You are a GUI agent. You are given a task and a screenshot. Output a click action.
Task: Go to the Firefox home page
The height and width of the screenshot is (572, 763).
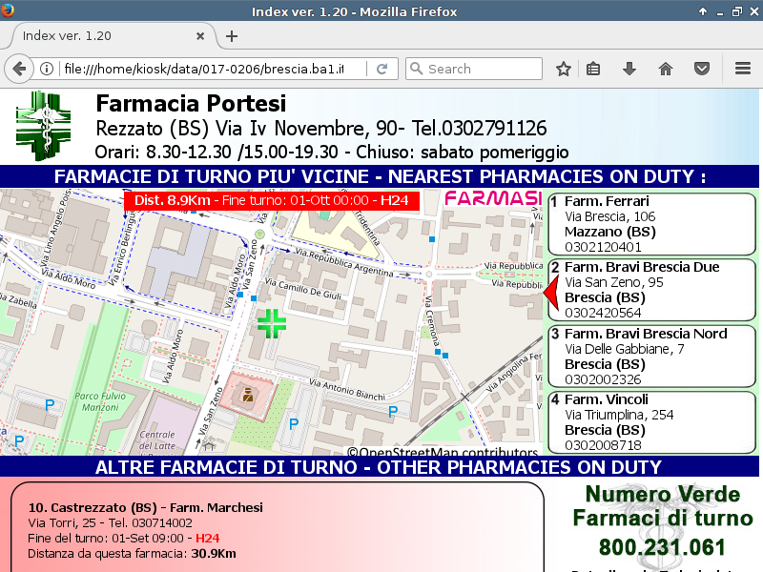pos(666,69)
